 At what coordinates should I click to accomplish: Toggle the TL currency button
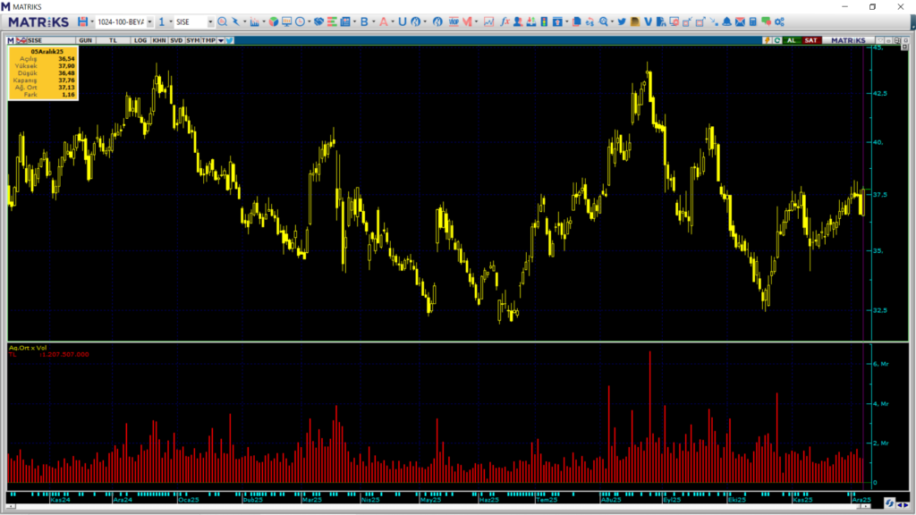pos(113,40)
